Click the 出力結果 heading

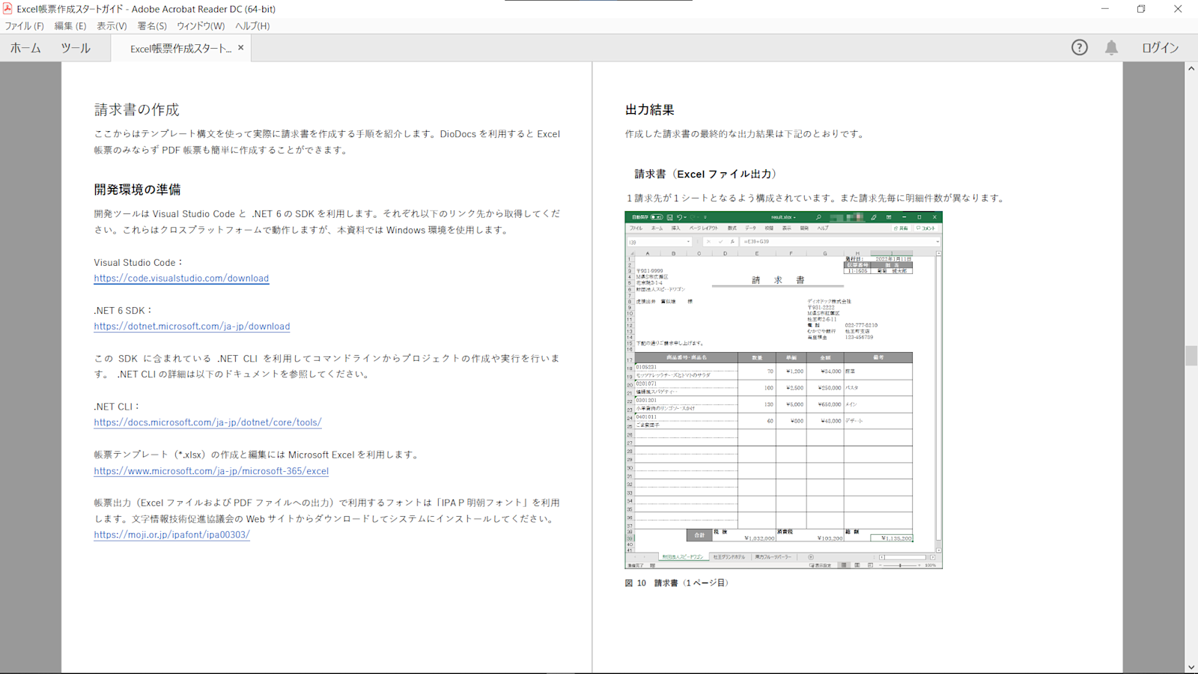pos(650,109)
